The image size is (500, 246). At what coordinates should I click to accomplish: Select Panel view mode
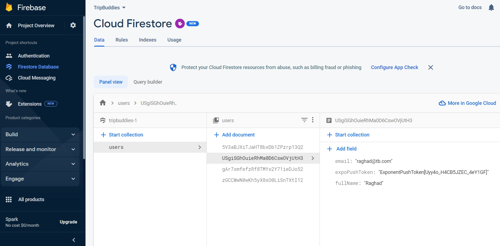[111, 82]
